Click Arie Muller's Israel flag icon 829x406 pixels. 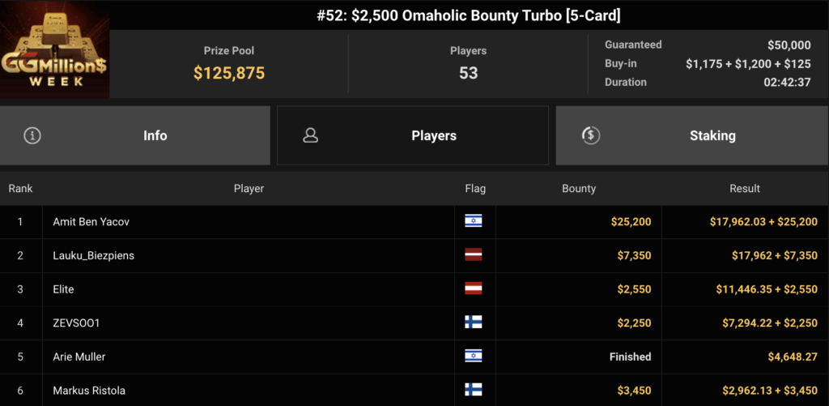pos(473,357)
